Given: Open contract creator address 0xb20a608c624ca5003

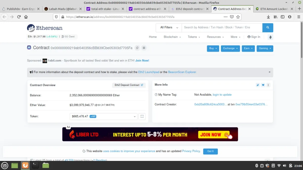Looking at the screenshot, I should tap(211, 104).
